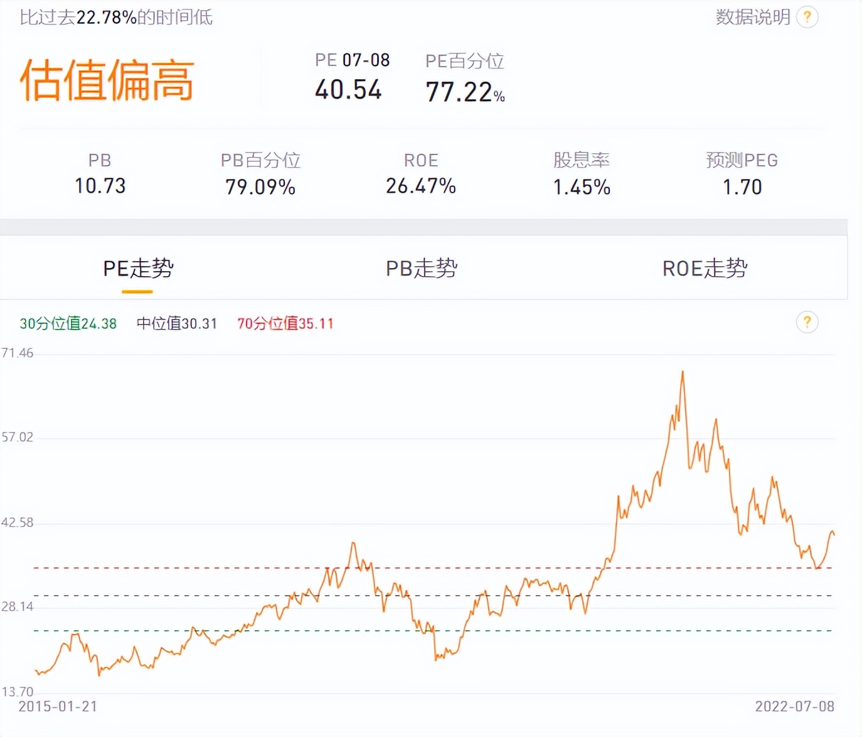Select the PE走势 tab
Image resolution: width=862 pixels, height=737 pixels.
tap(139, 269)
